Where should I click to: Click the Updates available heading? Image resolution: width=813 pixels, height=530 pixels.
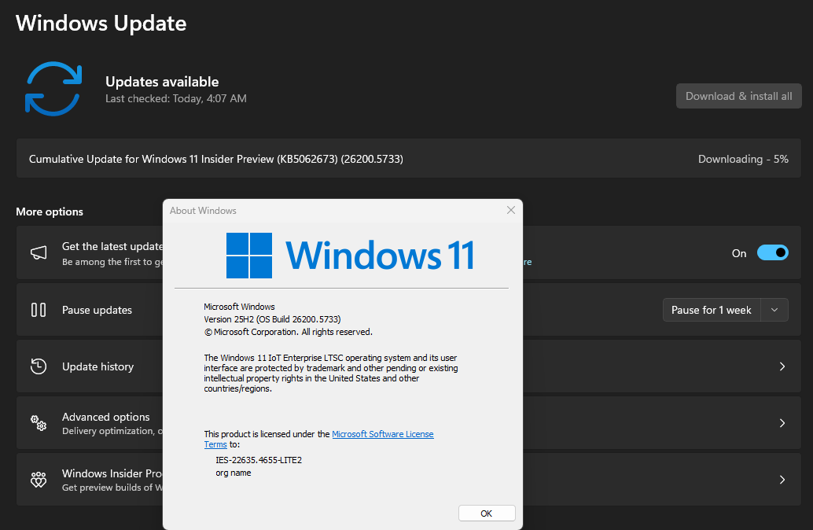click(162, 82)
